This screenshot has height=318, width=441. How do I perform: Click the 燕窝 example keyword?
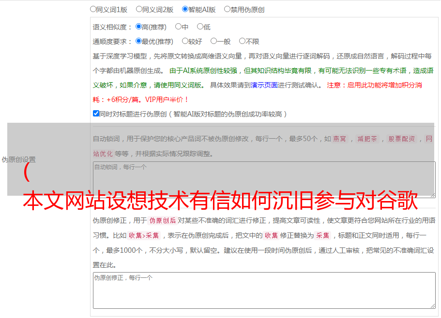pyautogui.click(x=340, y=139)
